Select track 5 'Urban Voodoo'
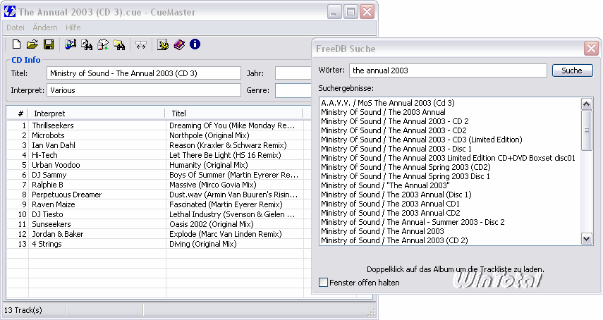This screenshot has height=320, width=603. pos(56,165)
